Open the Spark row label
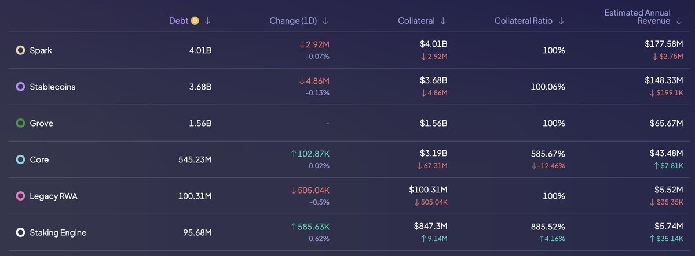695x256 pixels. 41,50
